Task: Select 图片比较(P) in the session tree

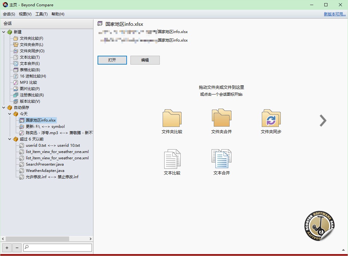Action: coord(29,89)
